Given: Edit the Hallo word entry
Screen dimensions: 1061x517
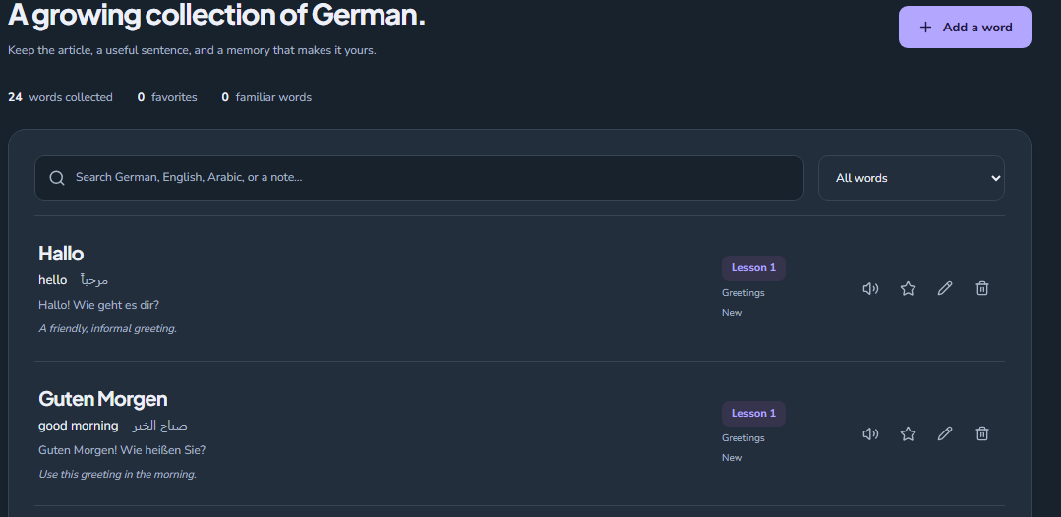Looking at the screenshot, I should pyautogui.click(x=945, y=288).
